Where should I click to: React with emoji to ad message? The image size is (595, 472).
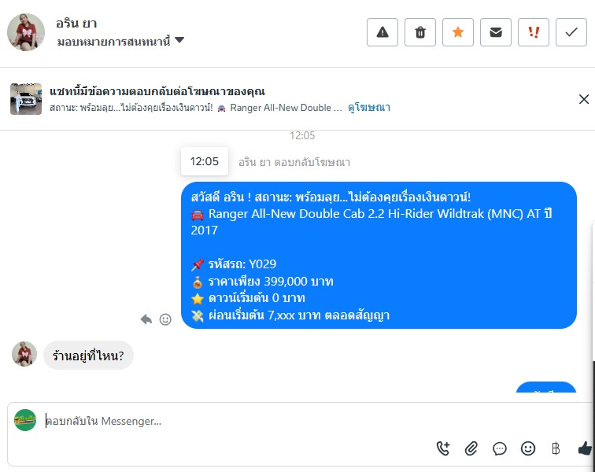click(x=165, y=319)
